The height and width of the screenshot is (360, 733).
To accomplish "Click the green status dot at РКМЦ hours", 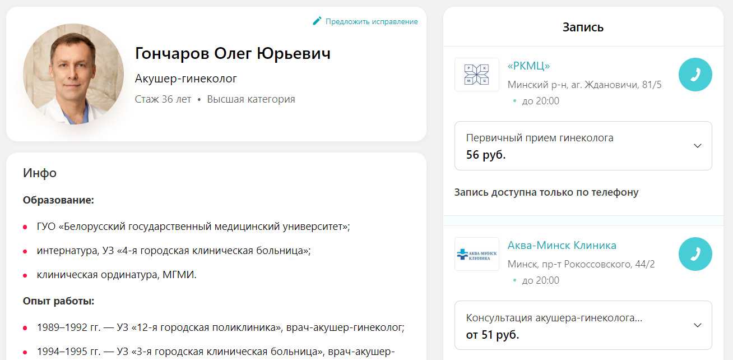I will coord(514,101).
